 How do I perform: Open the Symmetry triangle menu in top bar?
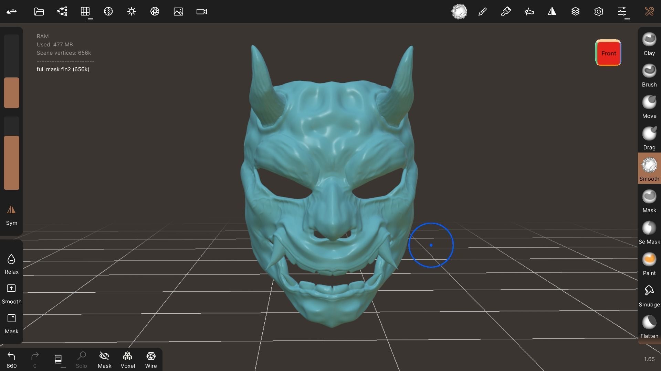(552, 12)
